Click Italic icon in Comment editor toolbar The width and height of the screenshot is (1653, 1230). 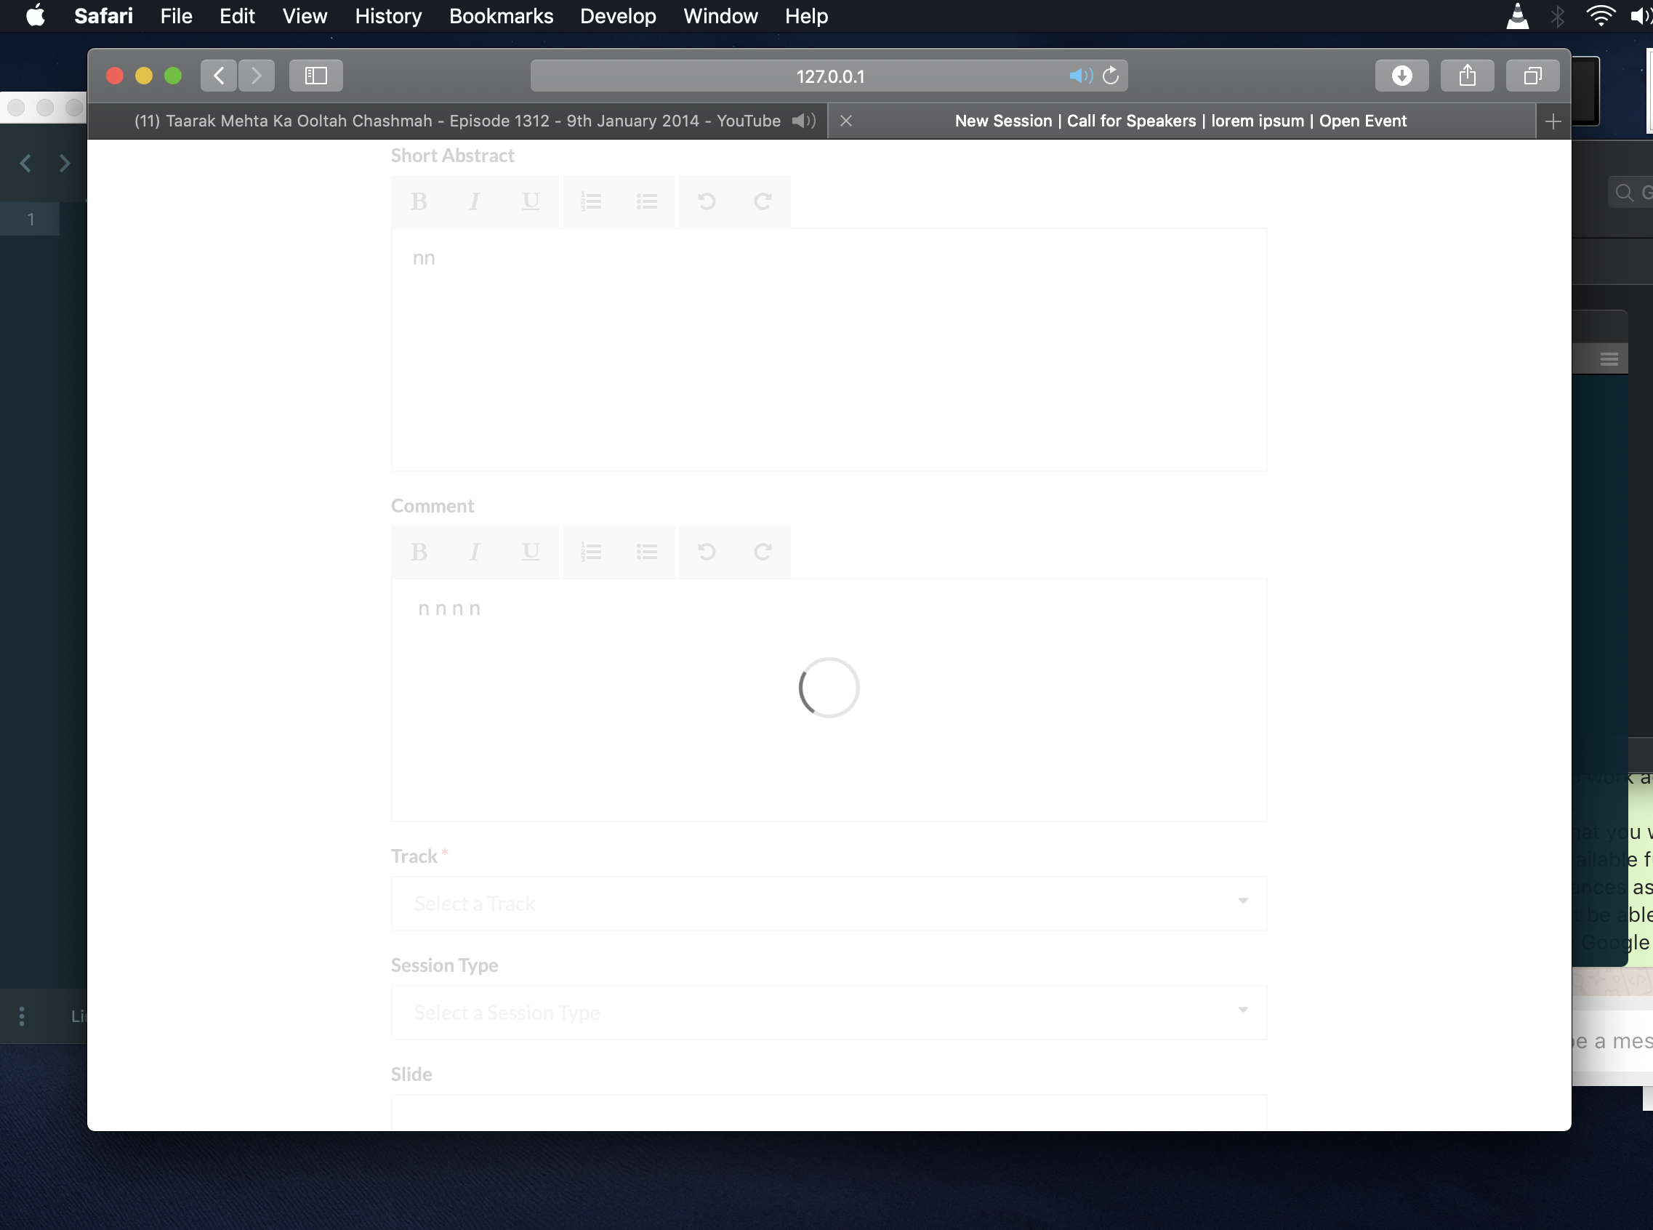tap(474, 552)
